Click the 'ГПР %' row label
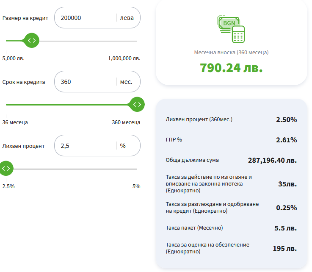Viewport: 312px width, 272px height. coord(174,139)
